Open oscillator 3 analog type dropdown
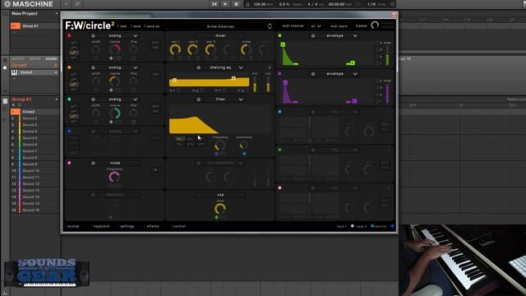Image resolution: width=526 pixels, height=296 pixels. pos(135,99)
